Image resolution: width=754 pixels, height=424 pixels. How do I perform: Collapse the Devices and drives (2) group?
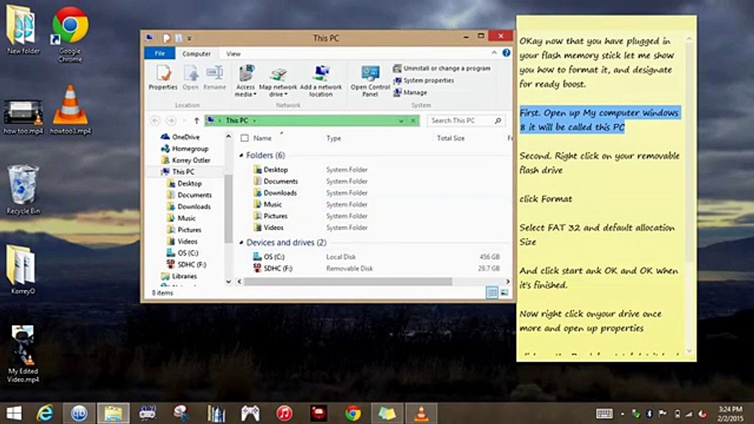(x=242, y=243)
